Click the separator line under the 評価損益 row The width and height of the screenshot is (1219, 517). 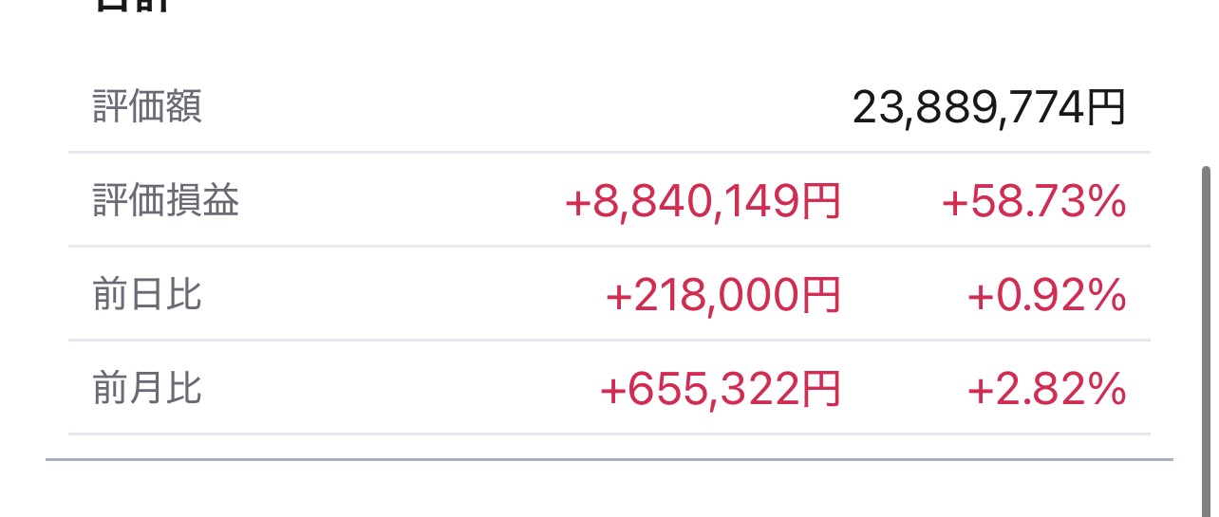(x=608, y=246)
